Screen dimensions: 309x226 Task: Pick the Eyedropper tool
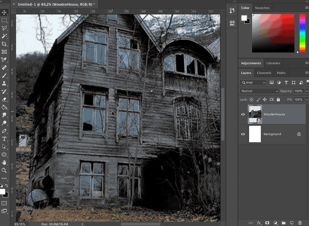[4, 60]
